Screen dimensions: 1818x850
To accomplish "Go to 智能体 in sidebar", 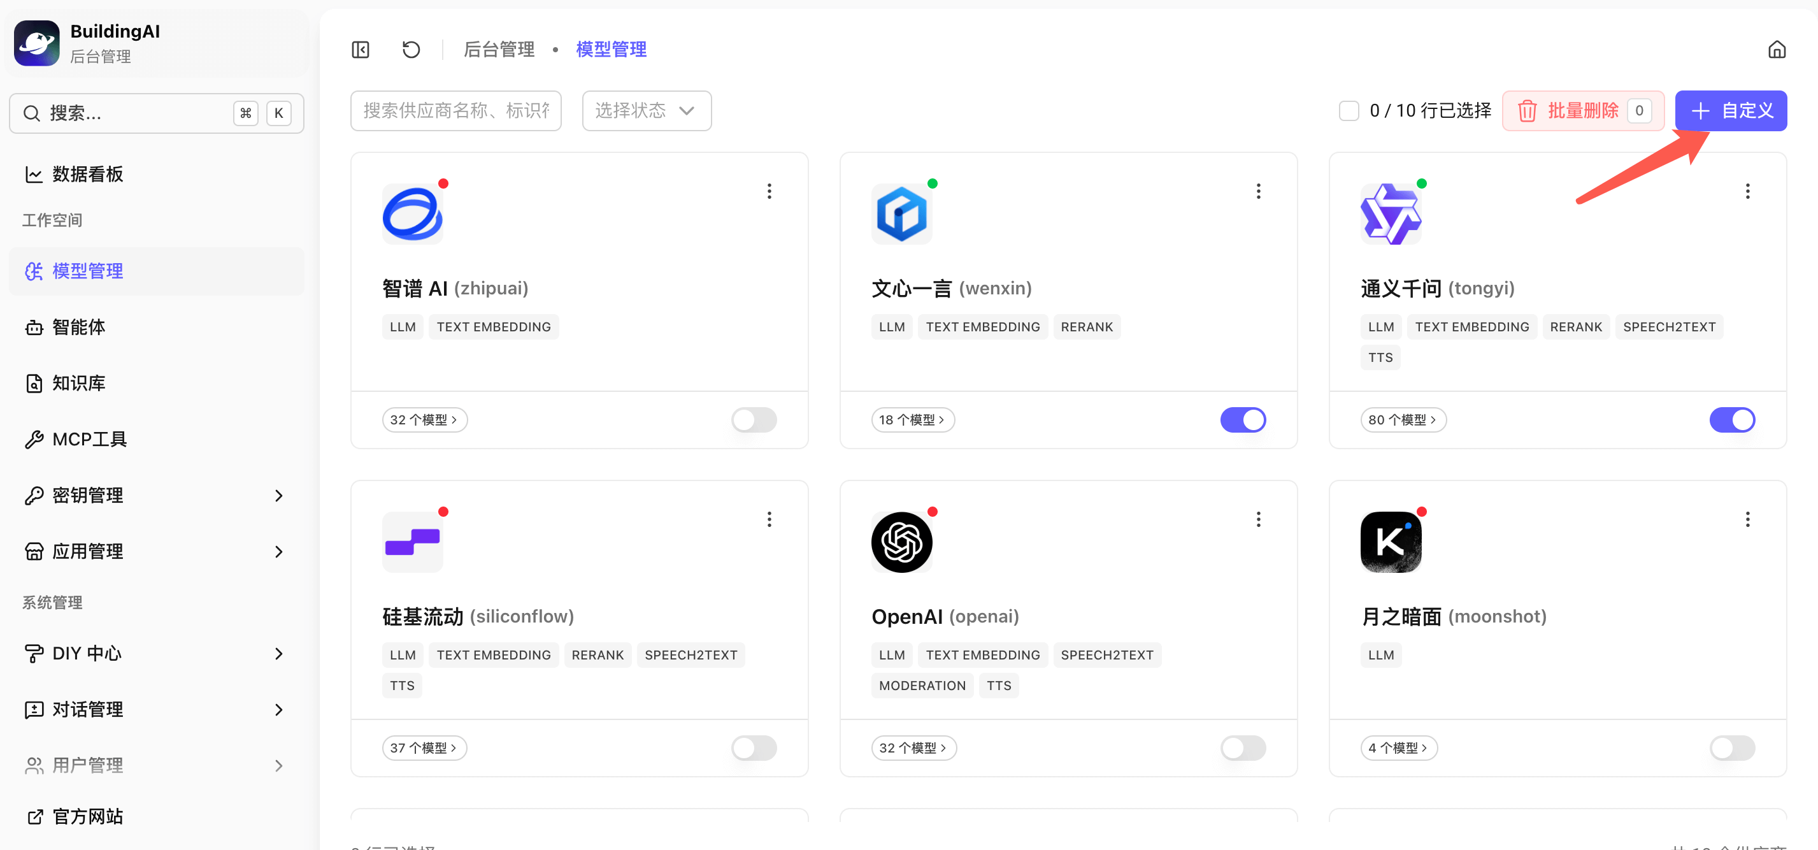I will click(x=79, y=328).
